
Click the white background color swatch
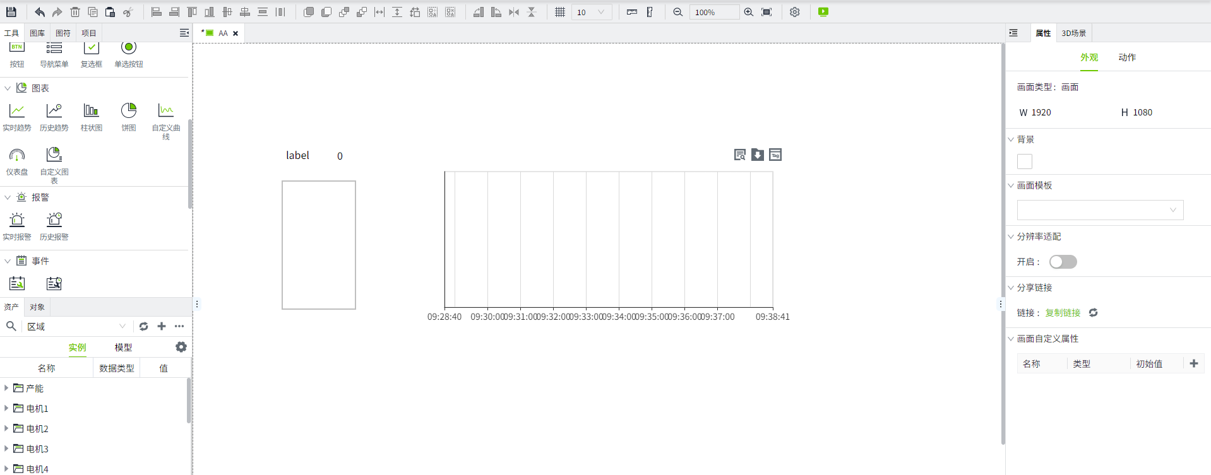(1024, 161)
